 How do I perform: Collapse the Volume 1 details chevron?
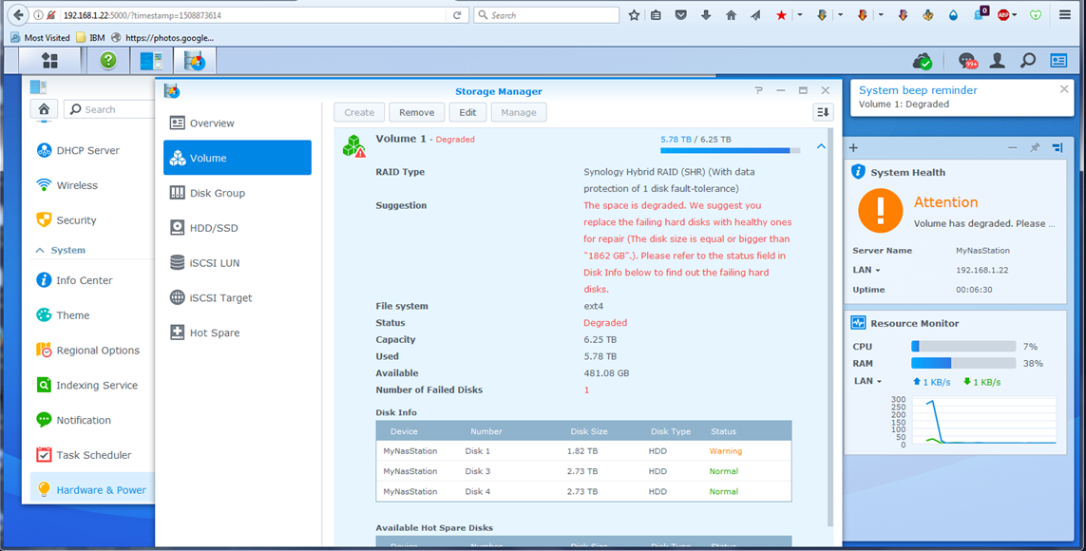821,146
